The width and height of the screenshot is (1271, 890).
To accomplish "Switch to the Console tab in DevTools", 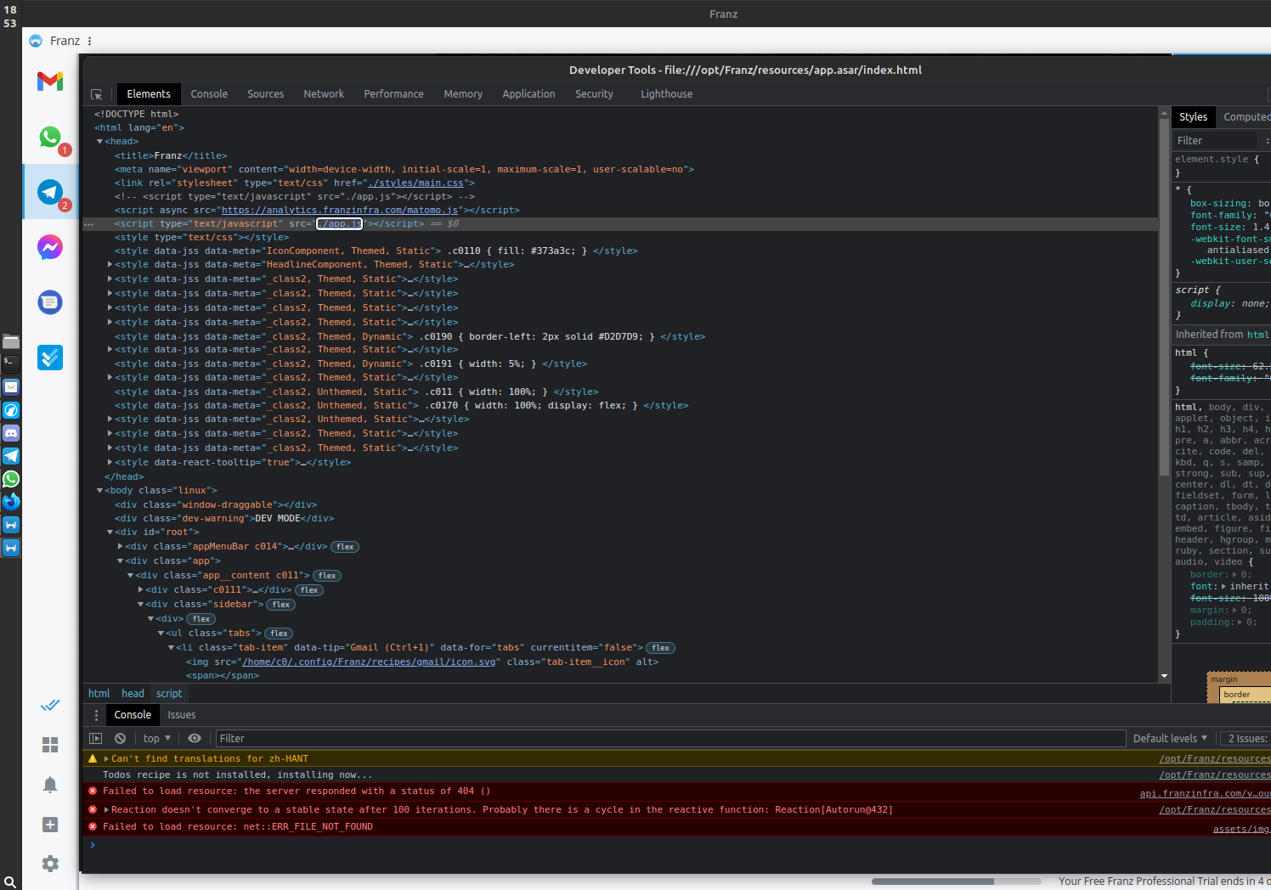I will (x=209, y=94).
